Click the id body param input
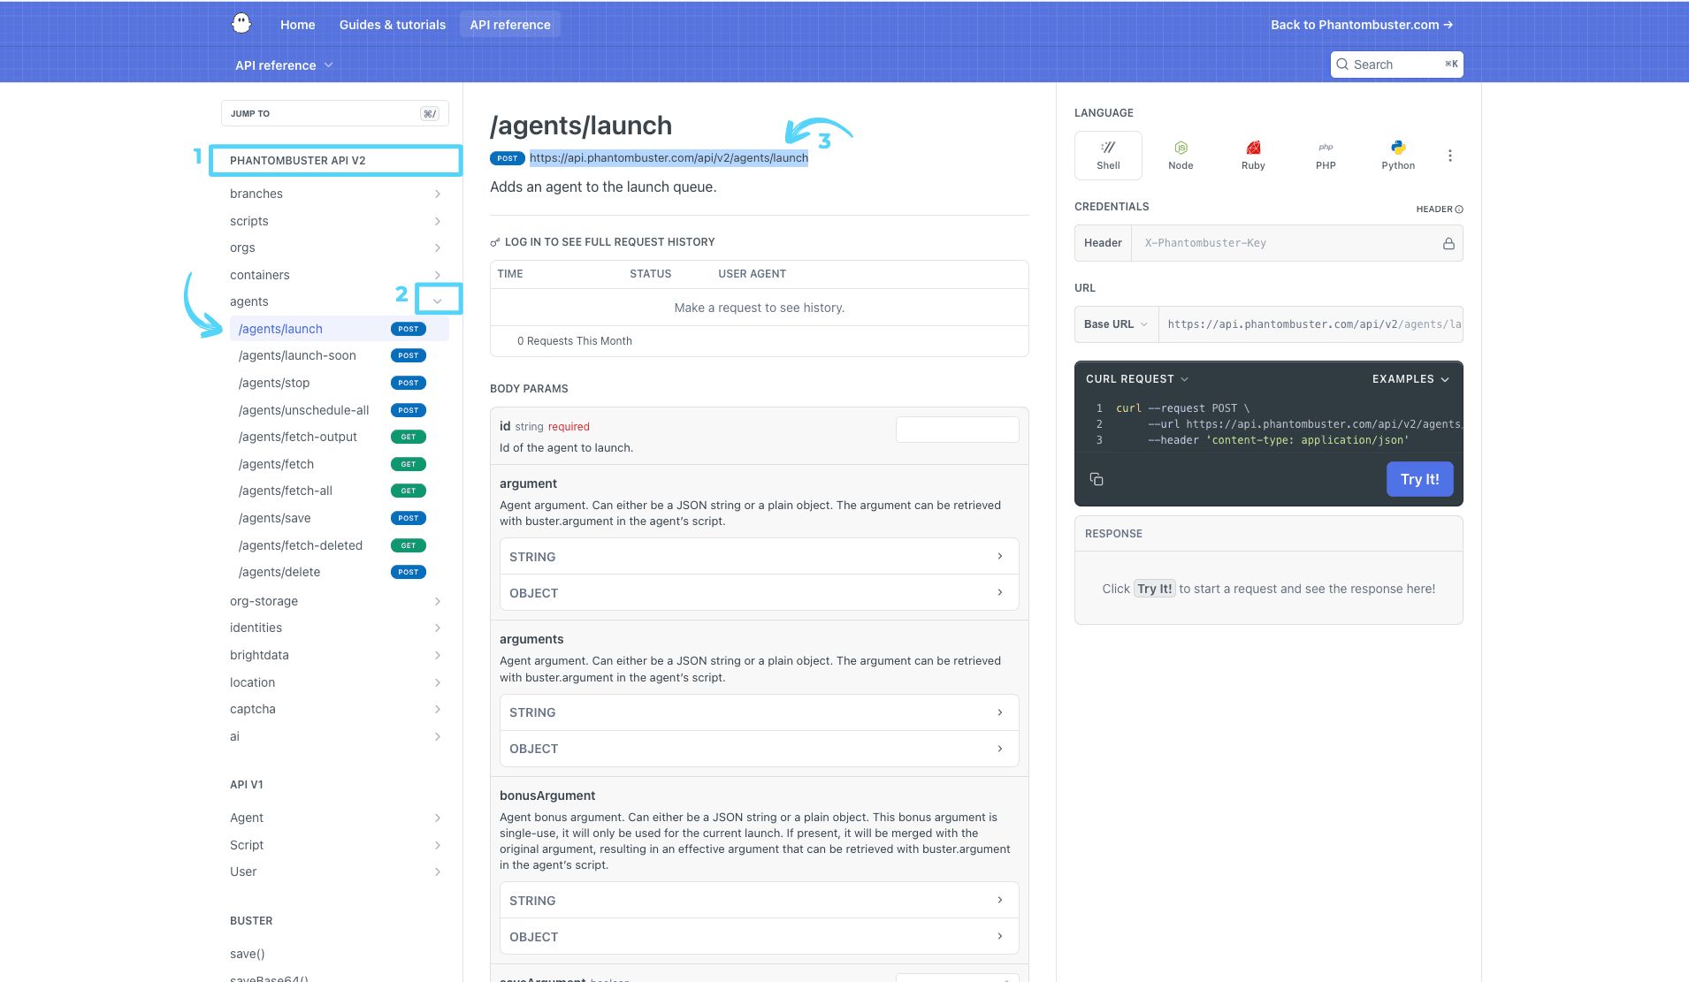1689x982 pixels. (x=957, y=430)
